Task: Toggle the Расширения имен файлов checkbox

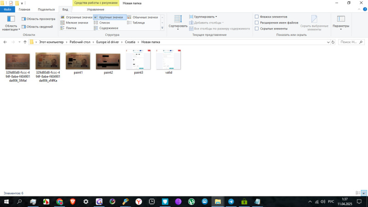Action: (x=257, y=23)
